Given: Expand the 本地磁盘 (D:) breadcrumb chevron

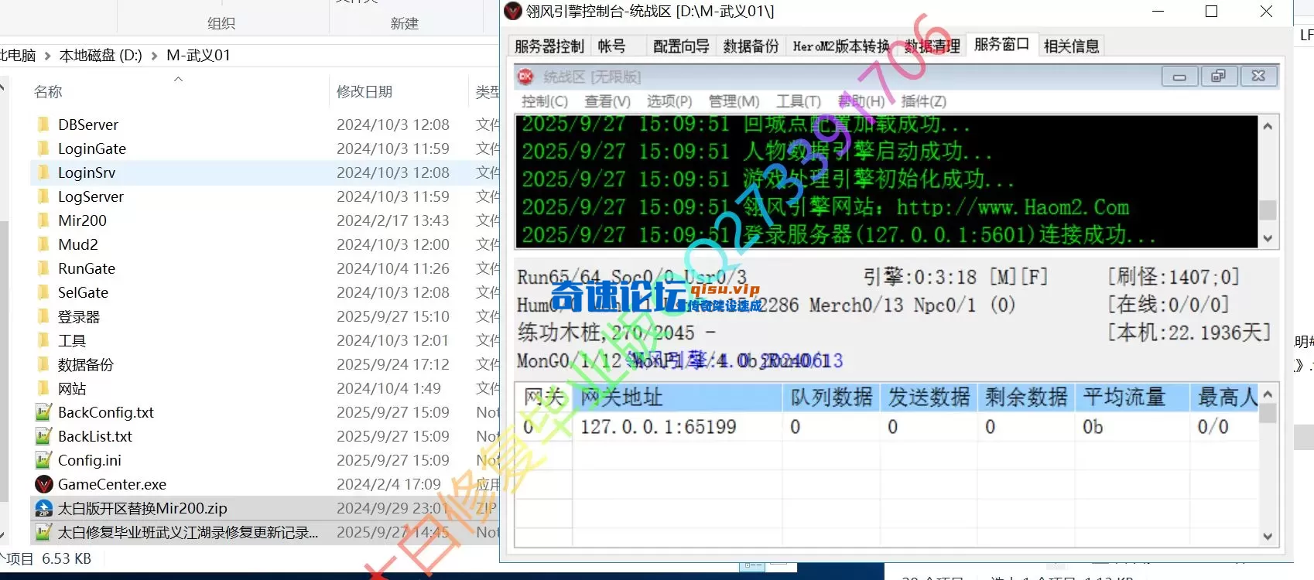Looking at the screenshot, I should pos(154,56).
